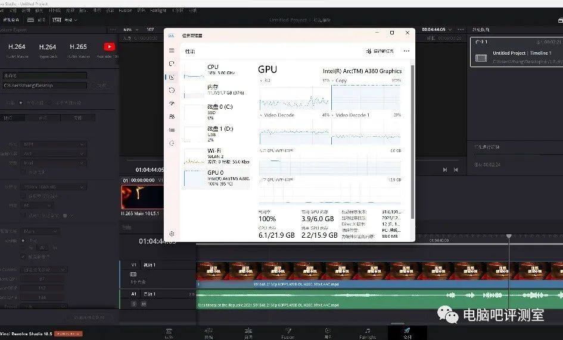
Task: Solo audio track A1 with S button
Action: 134,304
